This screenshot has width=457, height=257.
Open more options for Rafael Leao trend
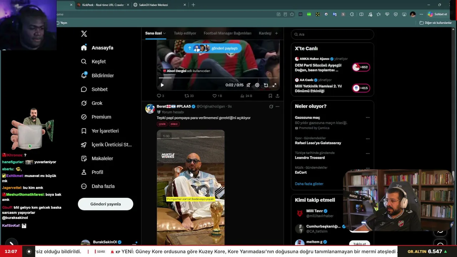coord(368,139)
